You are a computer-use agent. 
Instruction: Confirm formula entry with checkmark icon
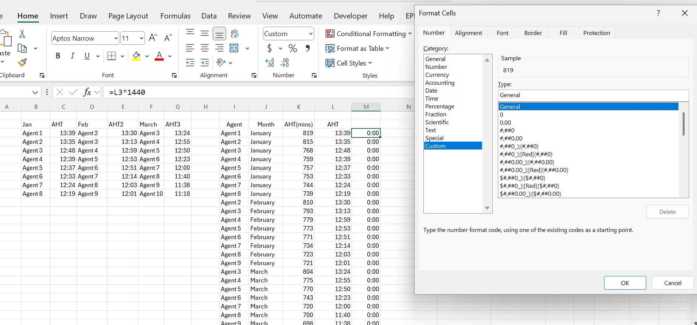tap(73, 92)
